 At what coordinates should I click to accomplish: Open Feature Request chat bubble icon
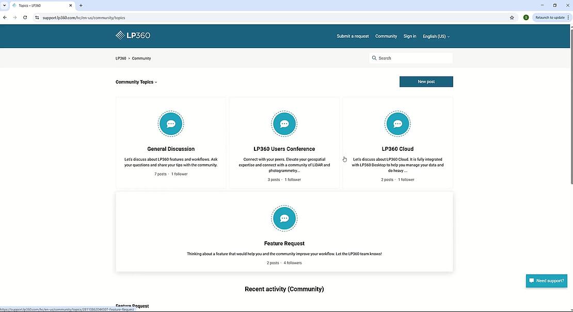(284, 219)
